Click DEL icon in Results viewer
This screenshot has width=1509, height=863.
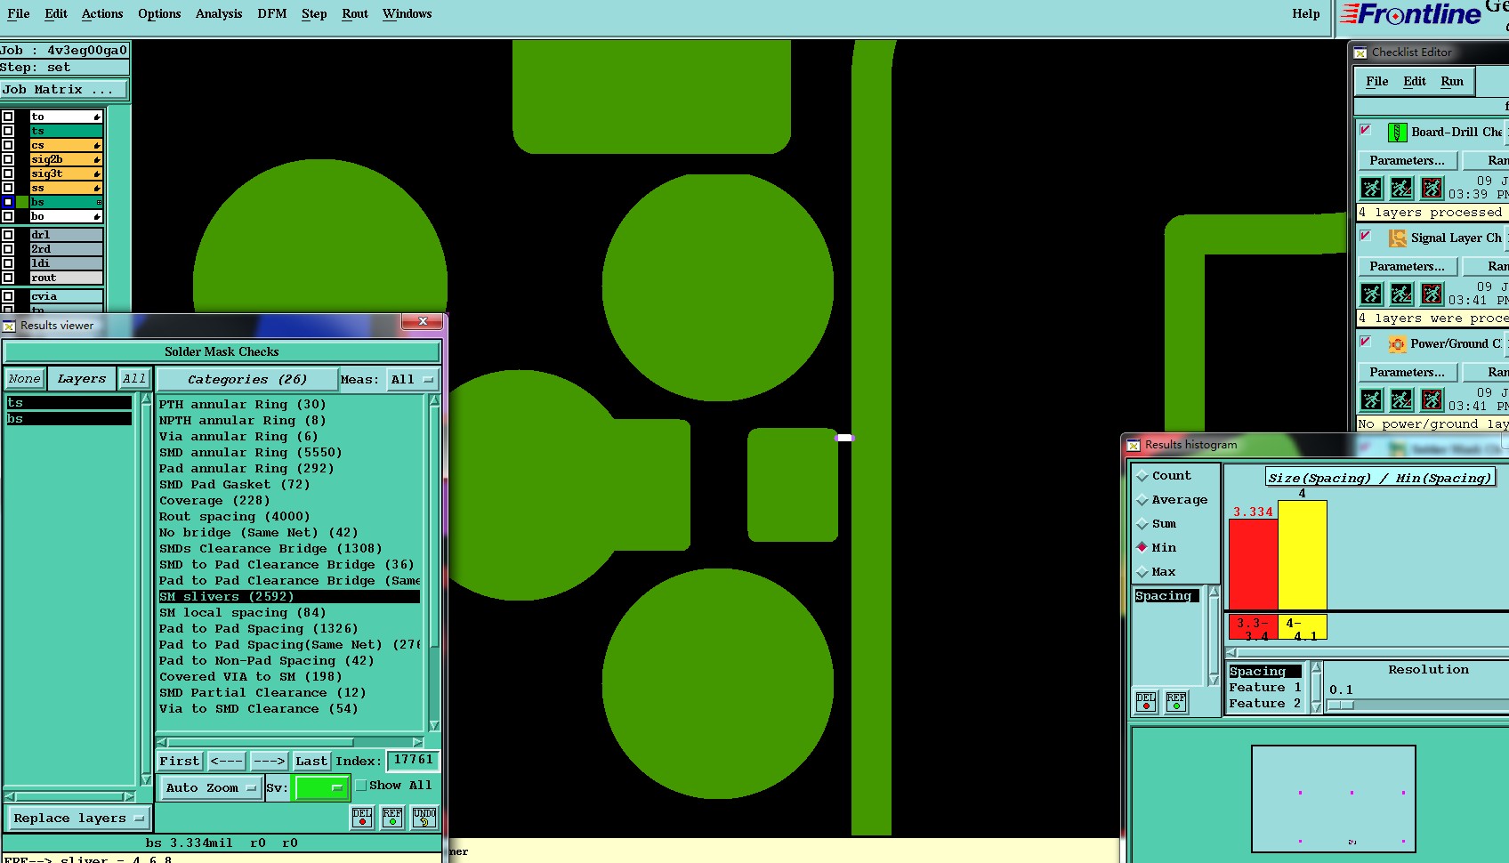[x=362, y=818]
